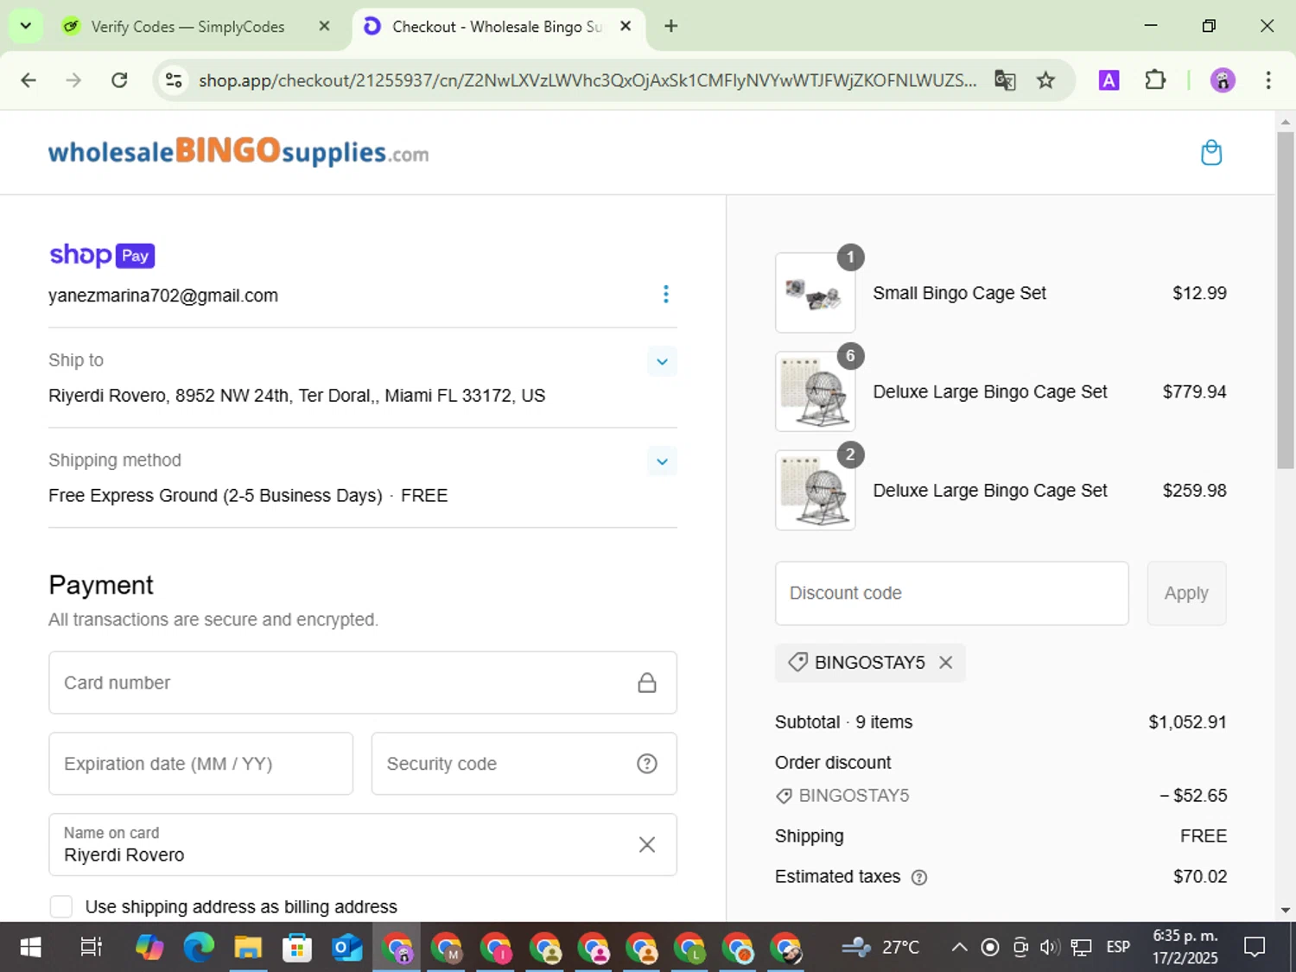1296x972 pixels.
Task: Click the Small Bingo Cage Set price $12.99
Action: coord(1199,293)
